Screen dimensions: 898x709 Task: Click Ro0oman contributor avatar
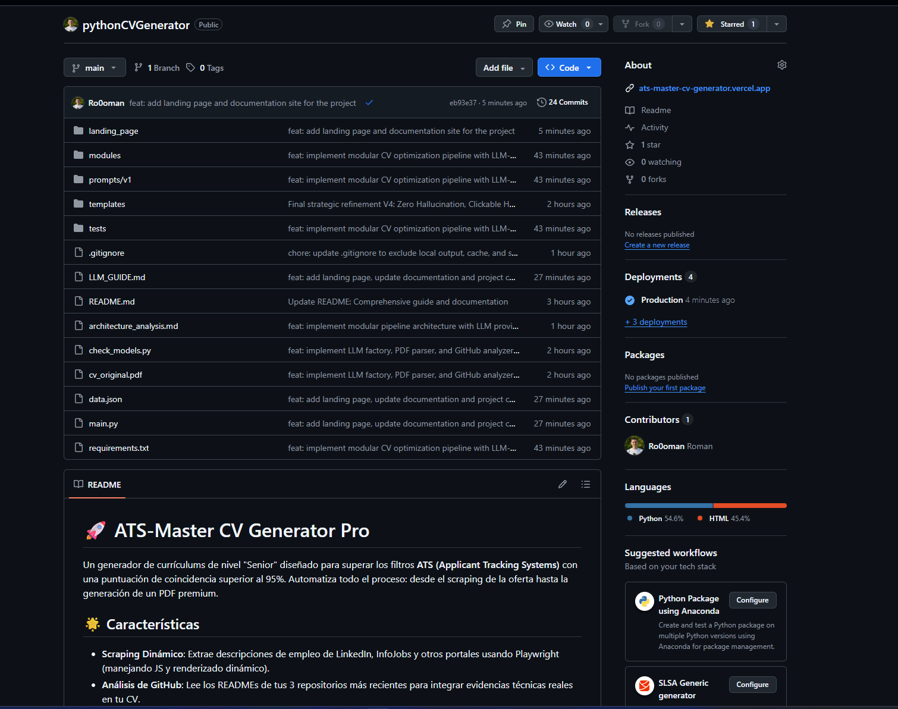coord(635,446)
